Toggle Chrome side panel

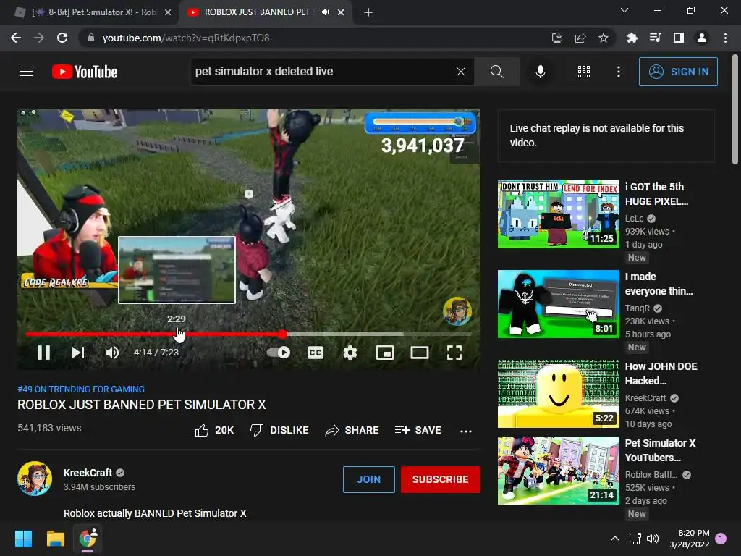679,38
